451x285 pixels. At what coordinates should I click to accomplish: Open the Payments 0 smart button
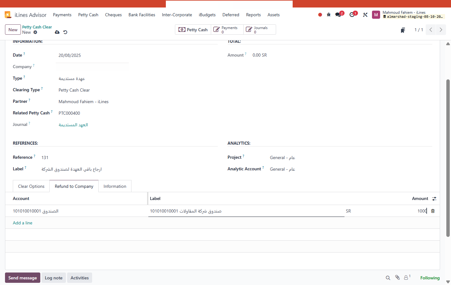(227, 30)
